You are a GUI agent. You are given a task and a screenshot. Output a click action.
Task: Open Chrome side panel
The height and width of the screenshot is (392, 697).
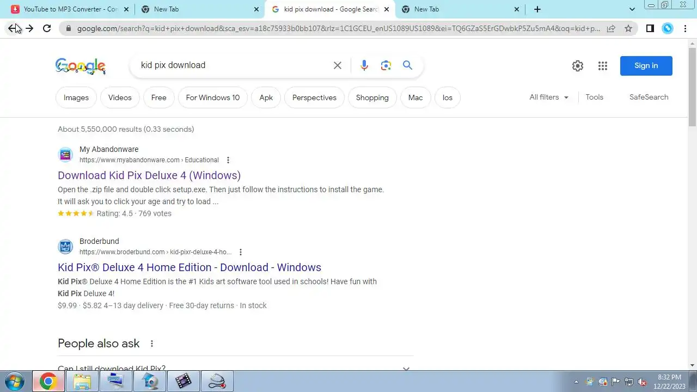pyautogui.click(x=650, y=28)
